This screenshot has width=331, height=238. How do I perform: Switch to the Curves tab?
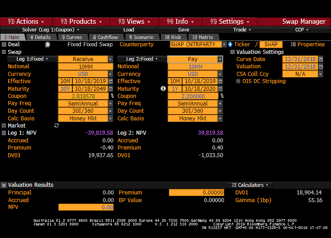[72, 37]
